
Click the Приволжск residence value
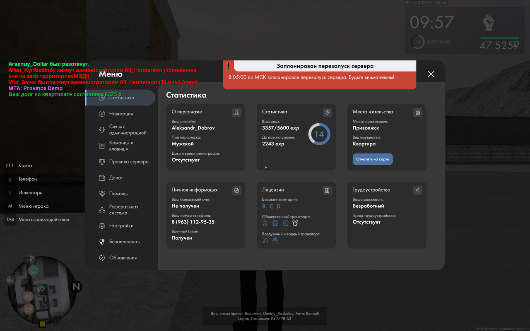pyautogui.click(x=366, y=128)
